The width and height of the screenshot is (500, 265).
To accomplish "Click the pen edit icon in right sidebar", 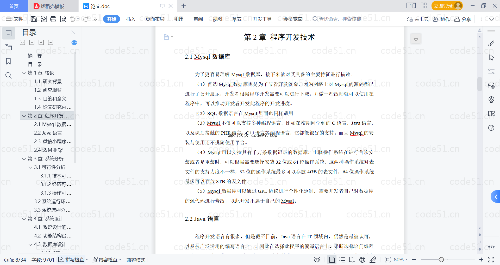I will click(x=491, y=43).
